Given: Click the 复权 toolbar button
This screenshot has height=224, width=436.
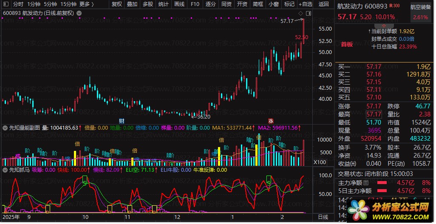Looking at the screenshot, I should point(116,4).
